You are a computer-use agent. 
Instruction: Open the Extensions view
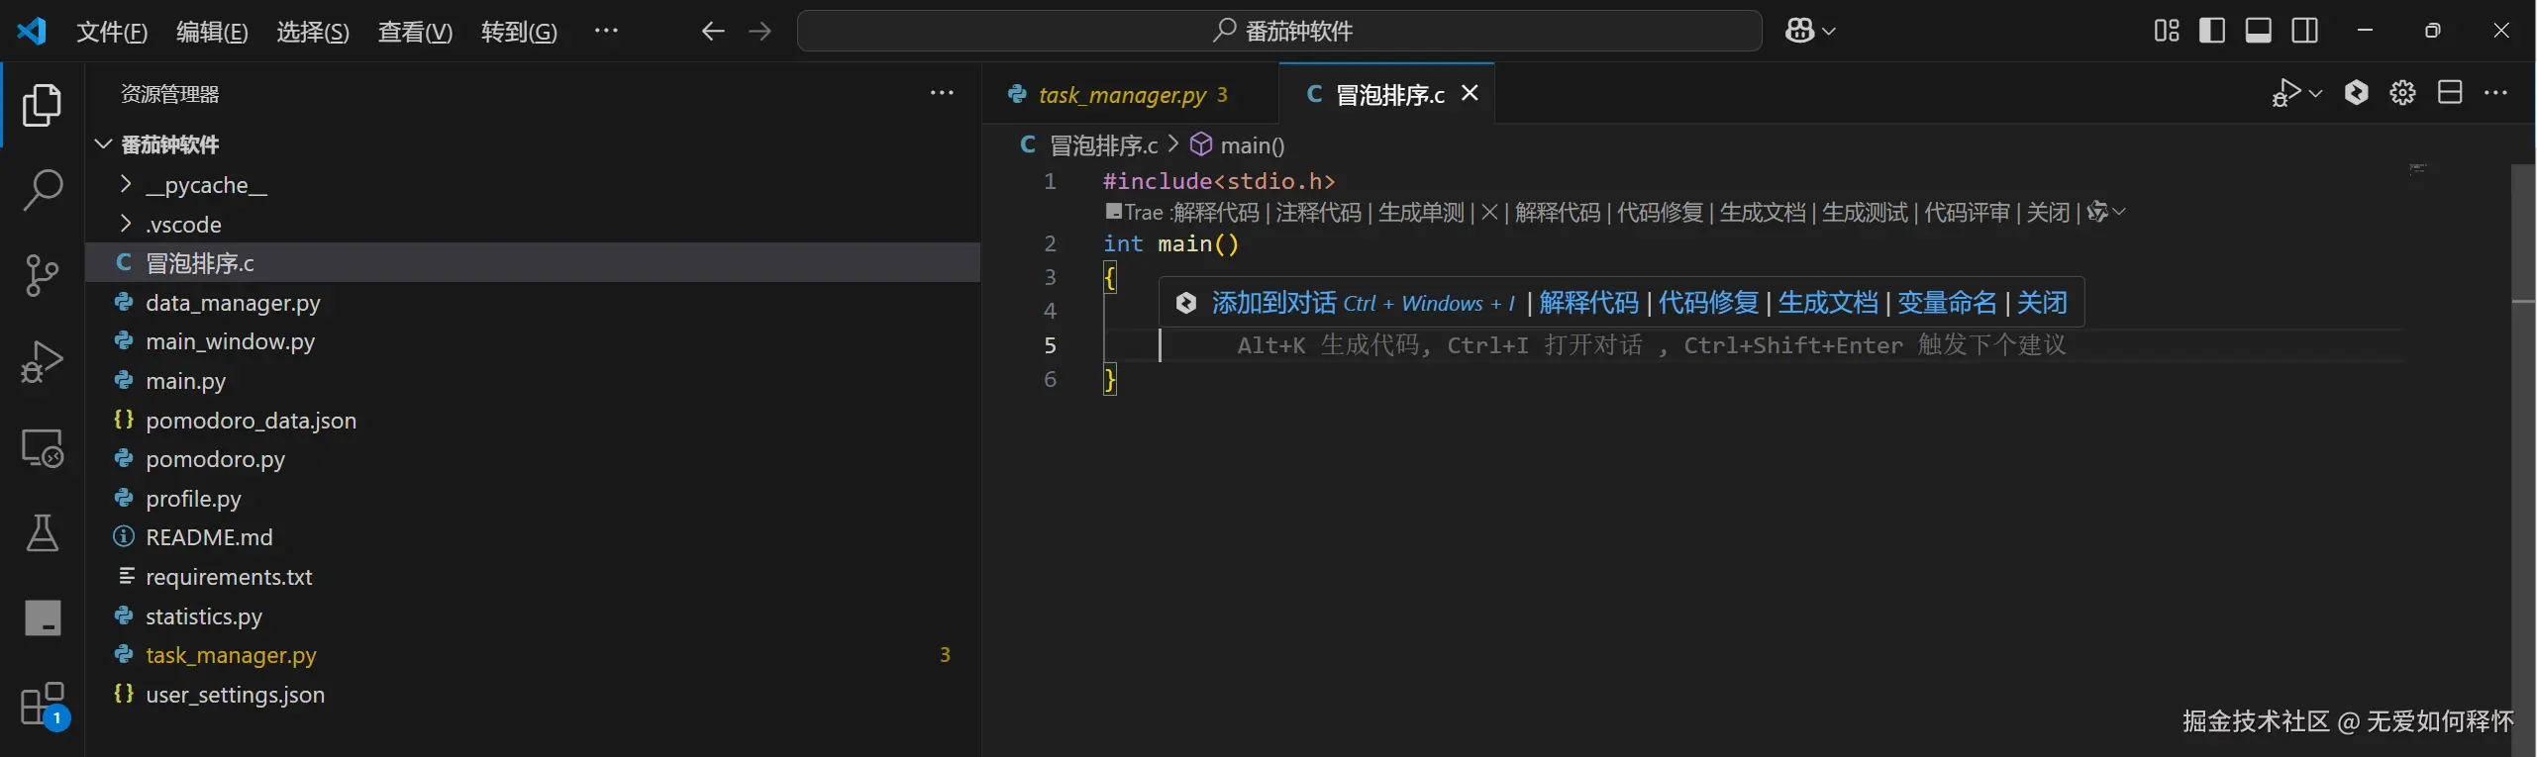43,705
